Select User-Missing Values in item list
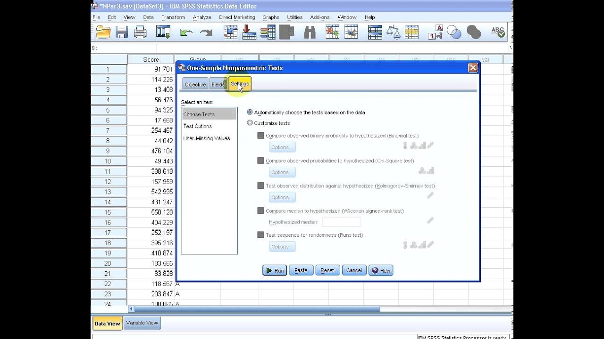This screenshot has width=604, height=339. pyautogui.click(x=209, y=138)
